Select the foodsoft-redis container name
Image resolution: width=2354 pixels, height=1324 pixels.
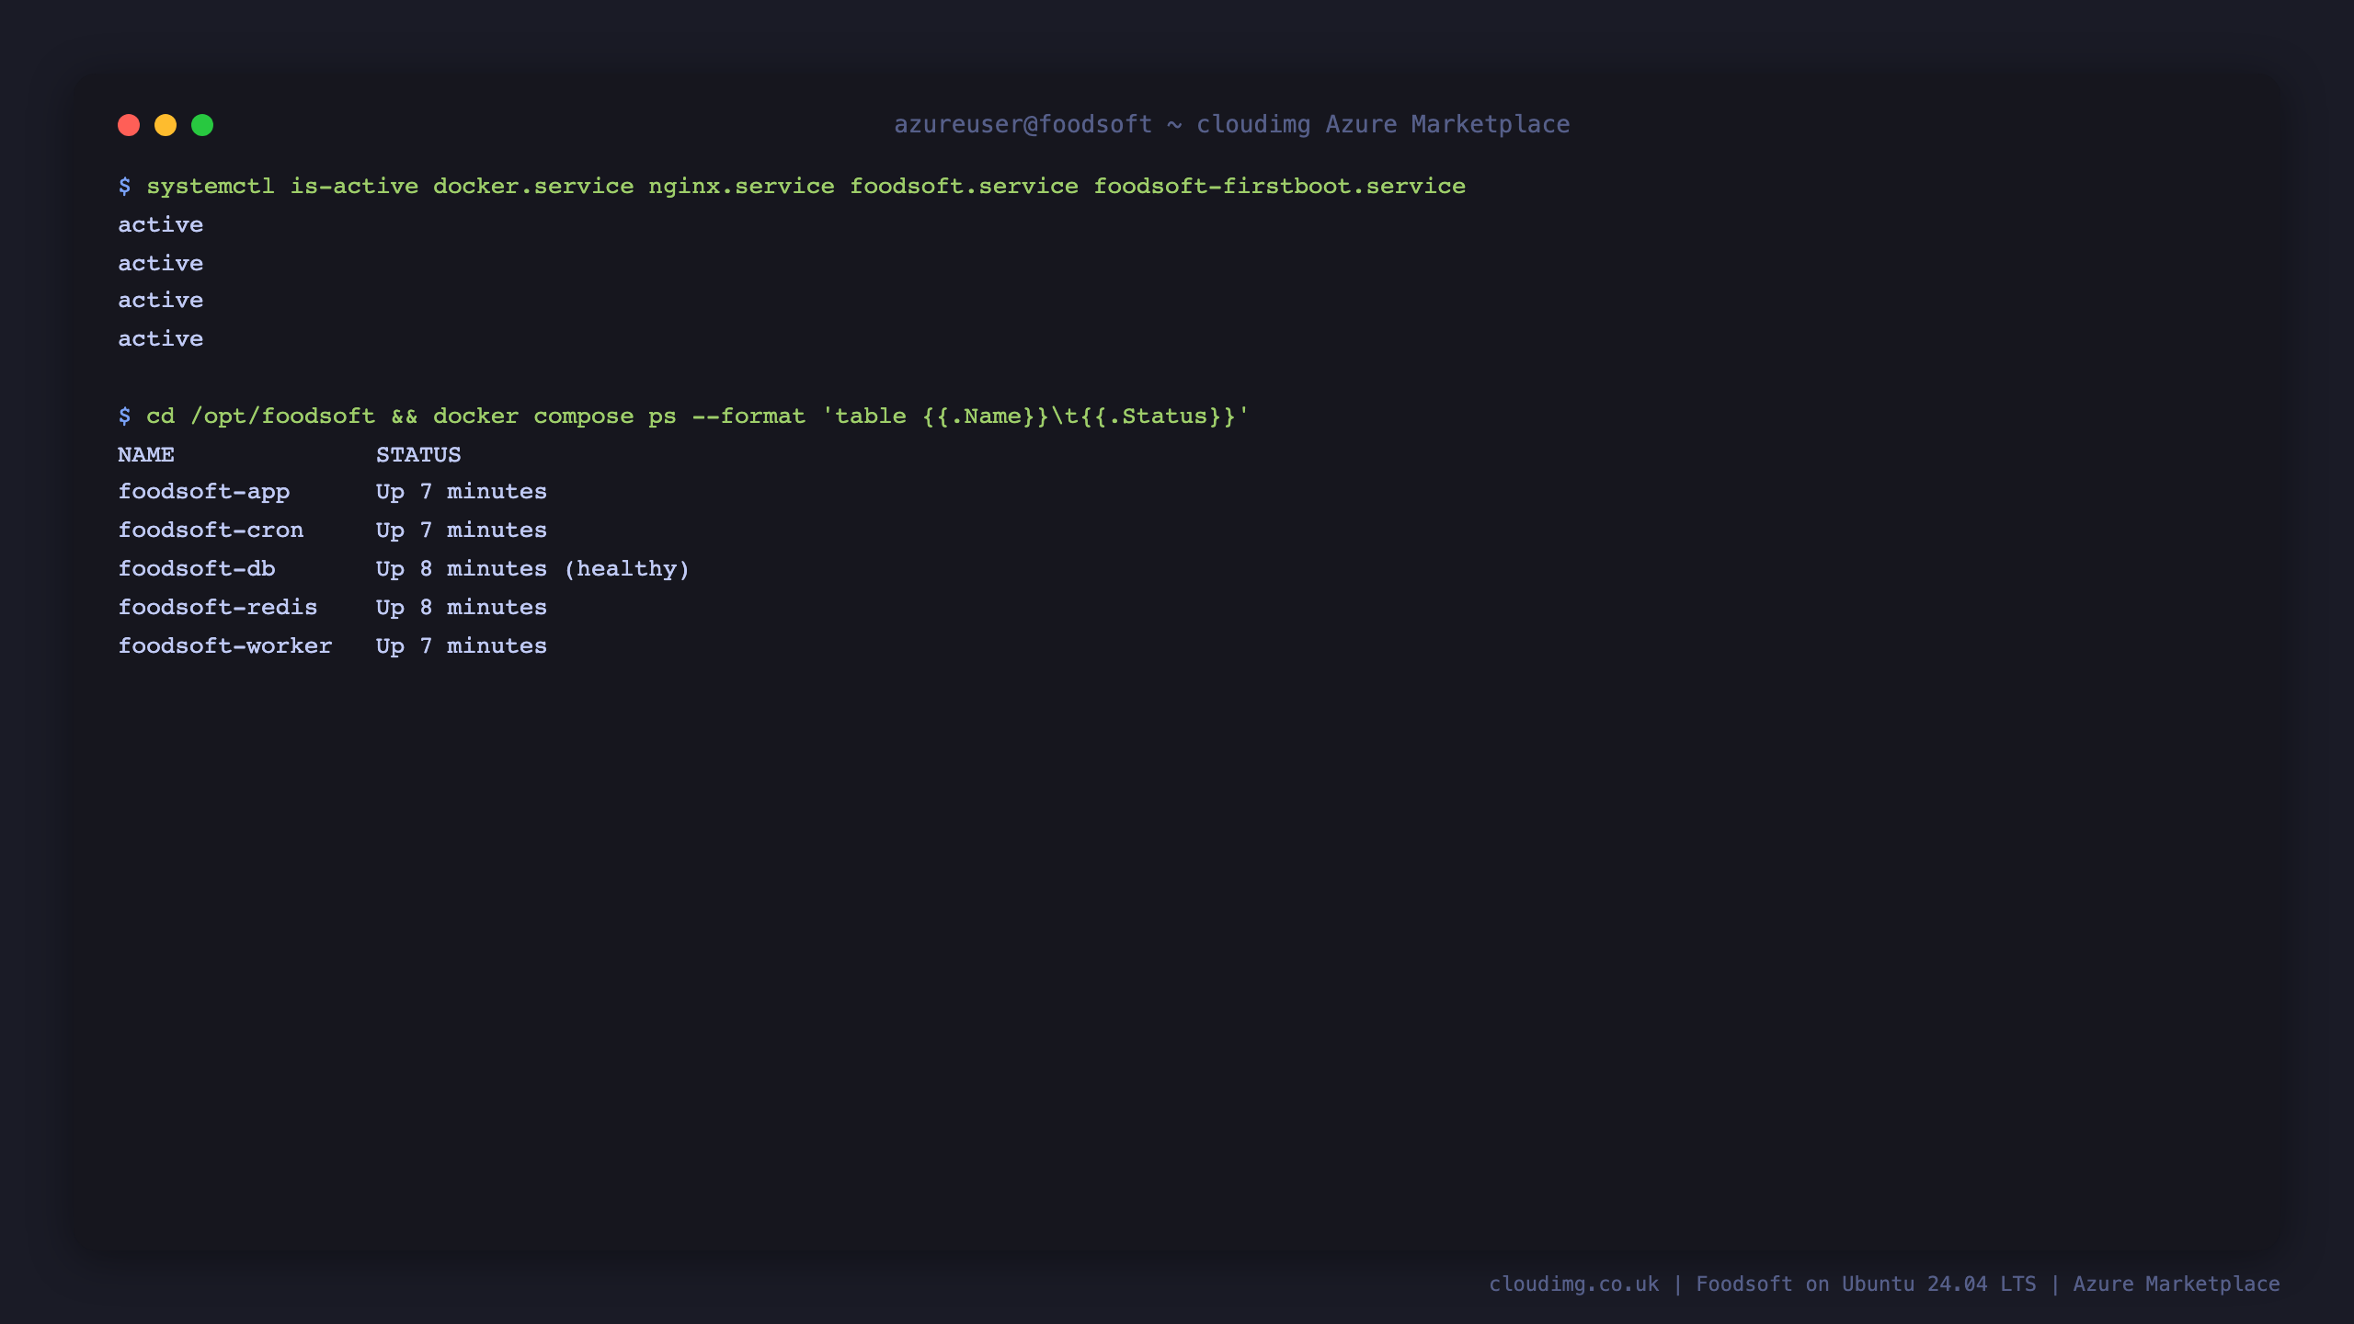[x=218, y=608]
